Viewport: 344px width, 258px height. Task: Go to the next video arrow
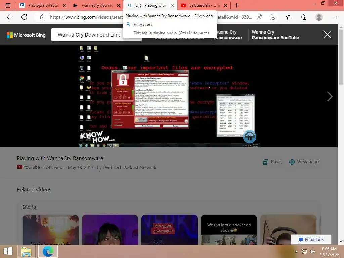[330, 96]
